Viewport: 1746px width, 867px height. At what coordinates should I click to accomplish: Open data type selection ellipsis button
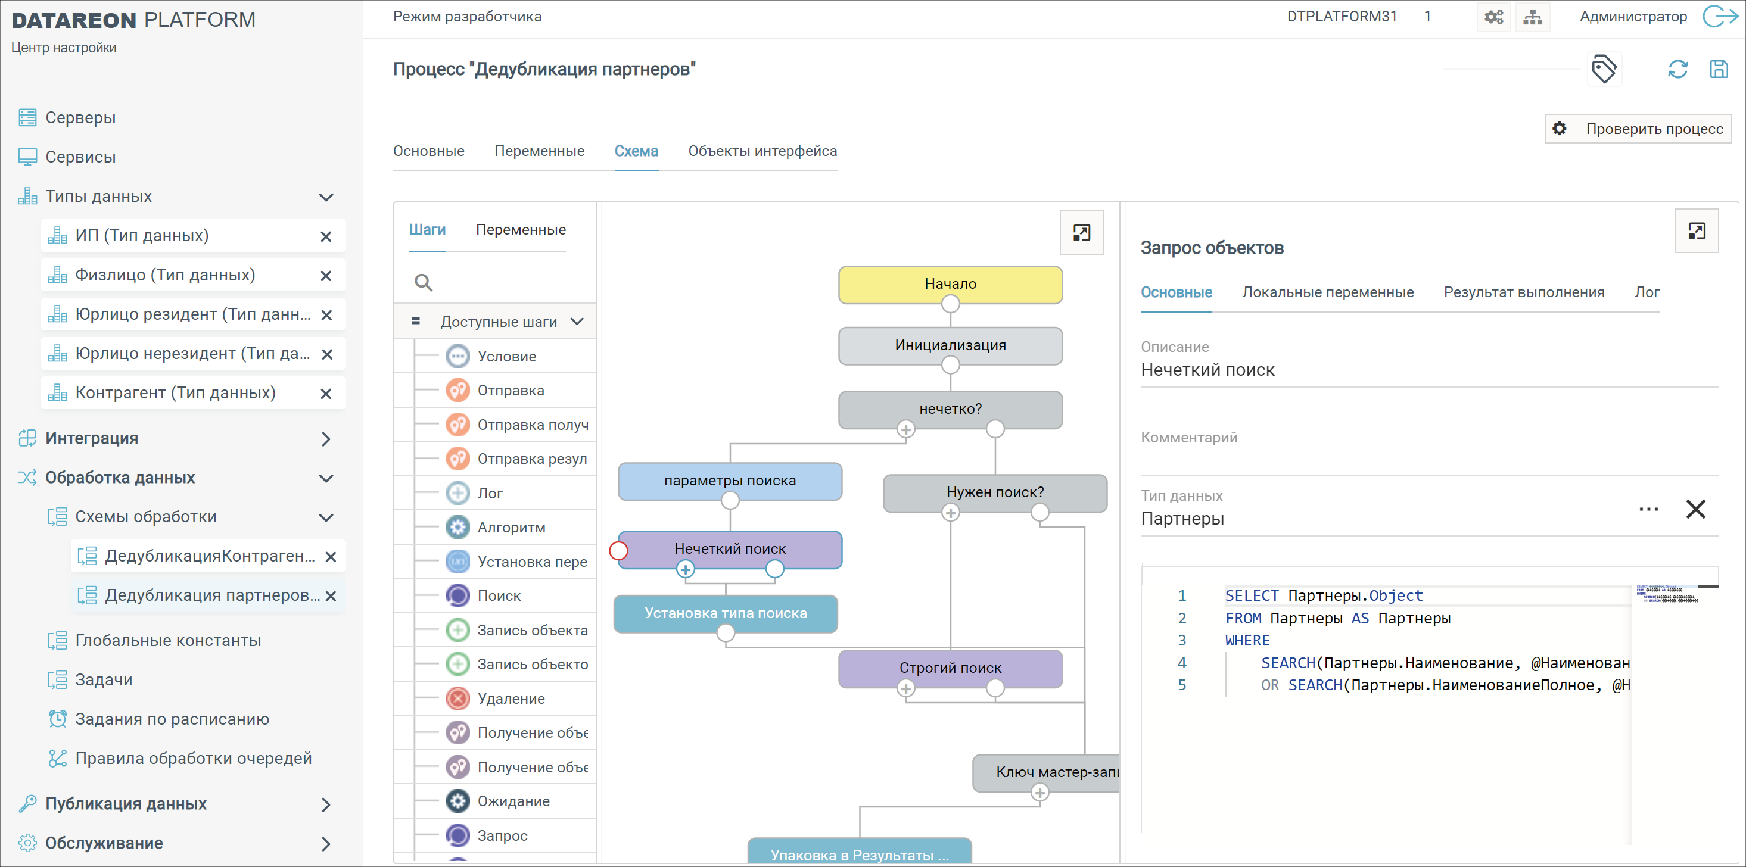[1648, 509]
